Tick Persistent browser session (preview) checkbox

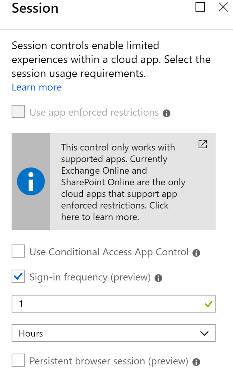click(18, 360)
